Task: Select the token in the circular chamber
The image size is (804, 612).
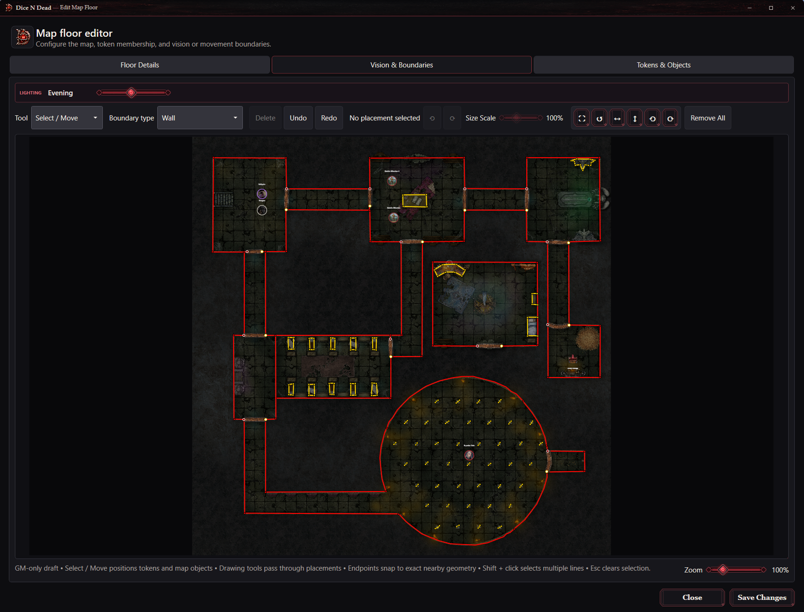Action: point(469,455)
